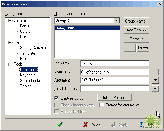Open Initial directory dropdown arrow
The image size is (164, 131).
155,89
